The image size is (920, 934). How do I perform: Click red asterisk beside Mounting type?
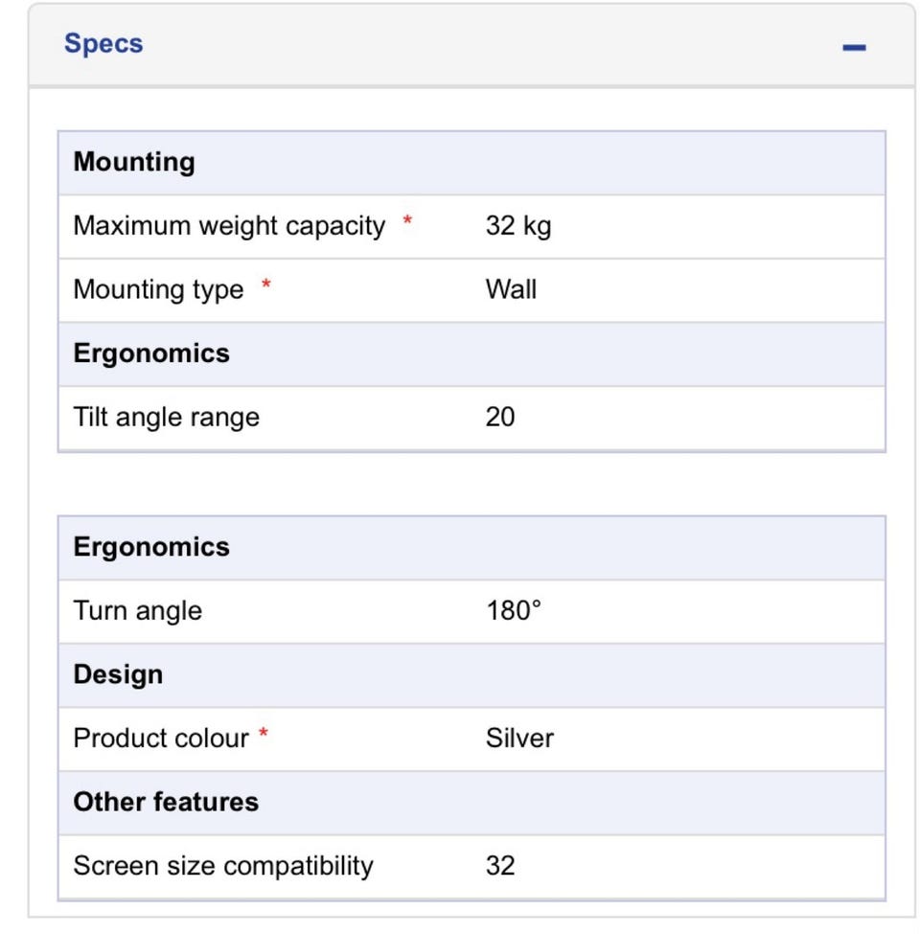coord(266,285)
